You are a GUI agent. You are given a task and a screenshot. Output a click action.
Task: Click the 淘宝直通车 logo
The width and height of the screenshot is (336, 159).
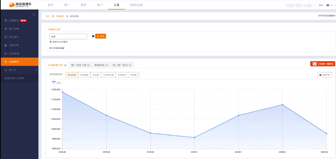pyautogui.click(x=21, y=5)
